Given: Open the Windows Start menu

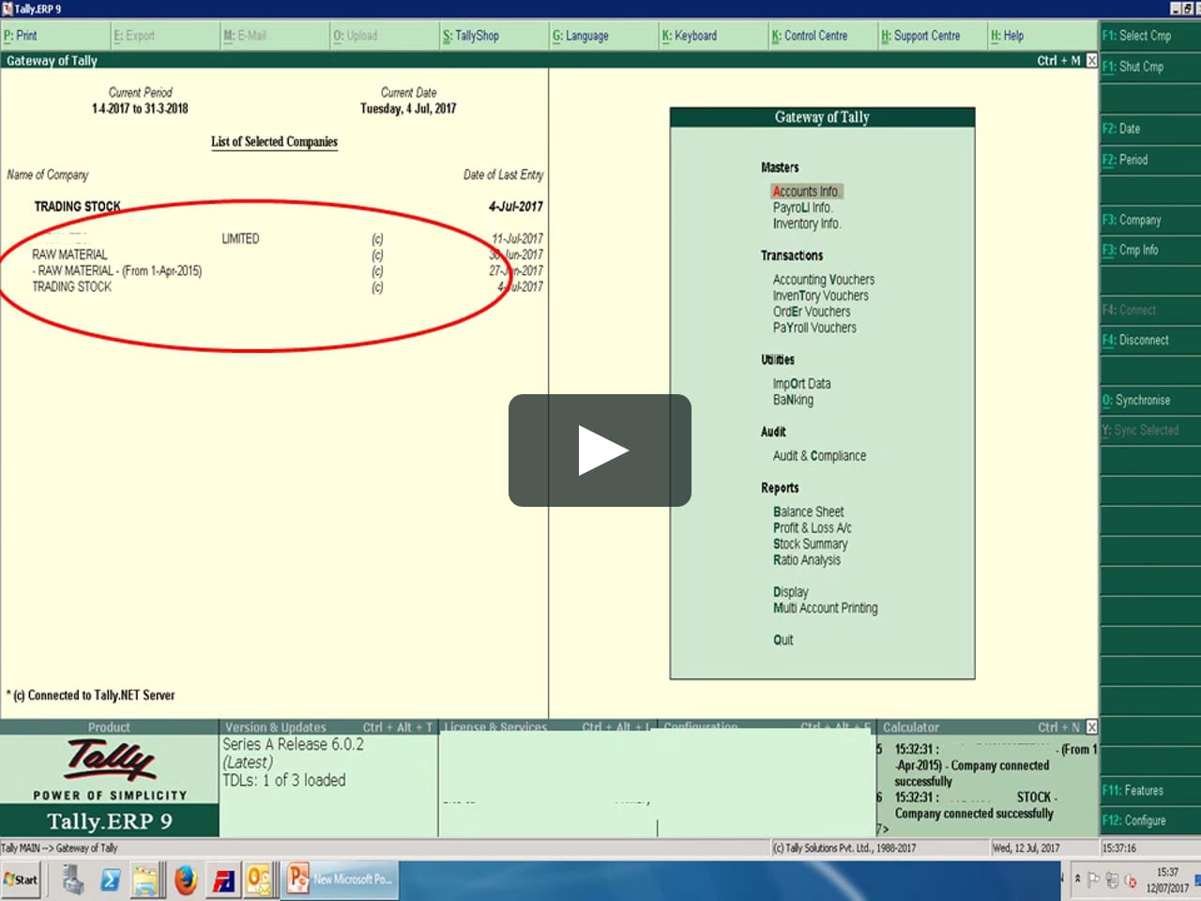Looking at the screenshot, I should point(20,879).
